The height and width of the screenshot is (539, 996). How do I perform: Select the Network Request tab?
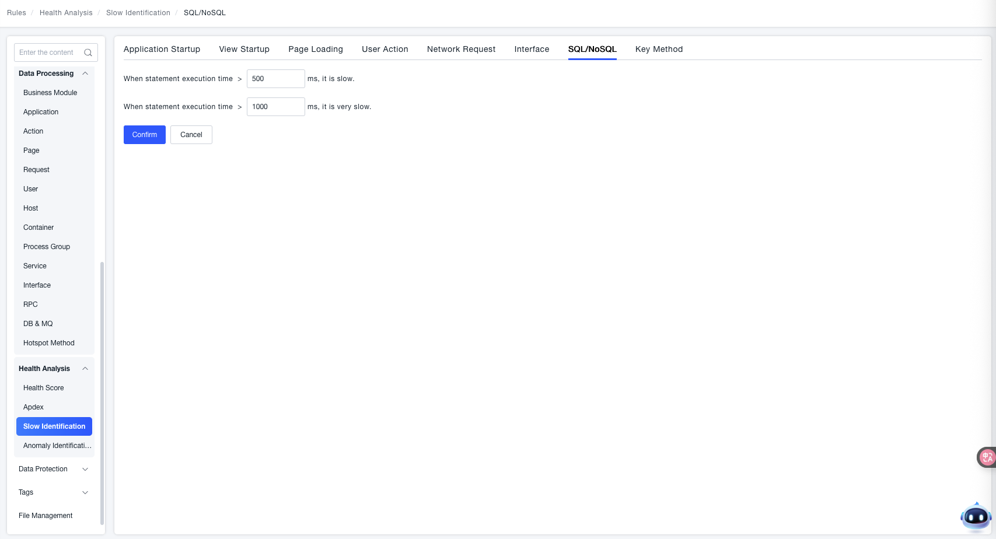click(461, 49)
